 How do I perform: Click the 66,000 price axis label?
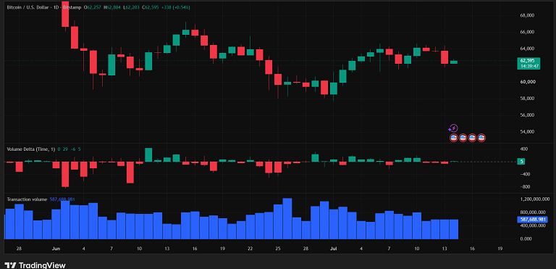[528, 32]
